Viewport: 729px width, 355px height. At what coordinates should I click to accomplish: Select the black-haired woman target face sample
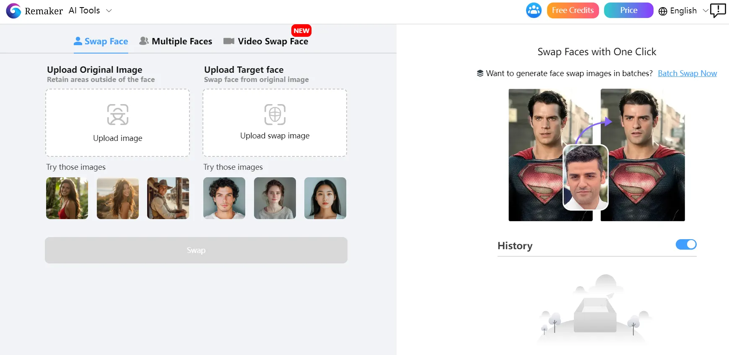tap(325, 198)
